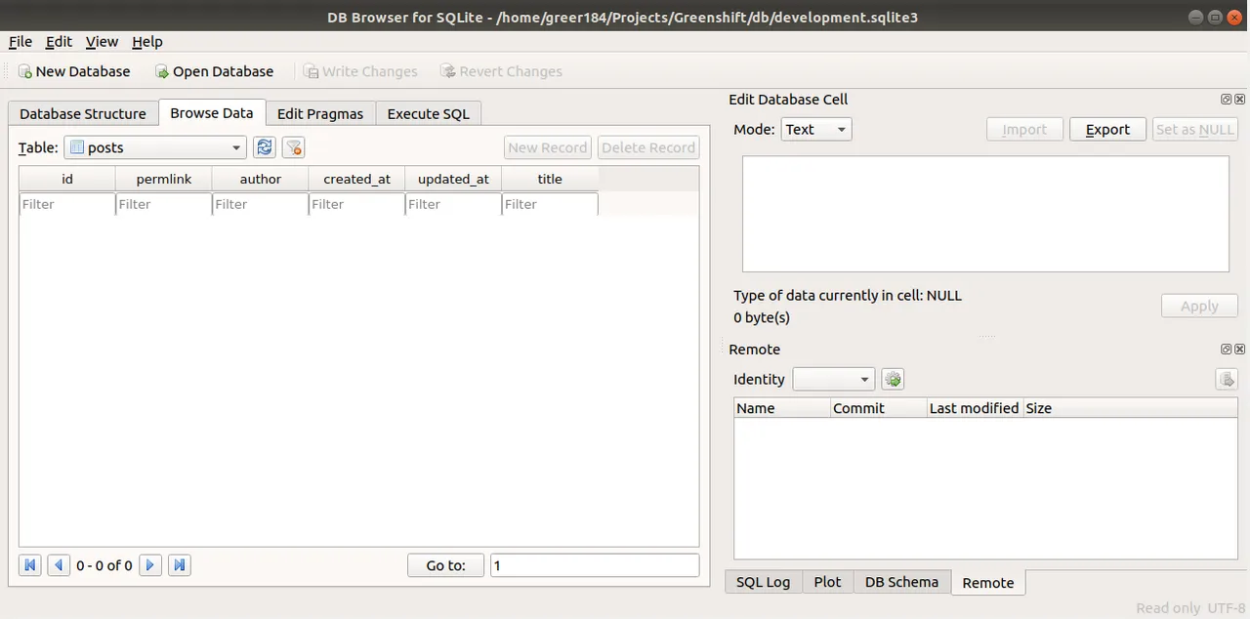Click the Revert Changes toolbar item
The image size is (1250, 619).
point(501,71)
